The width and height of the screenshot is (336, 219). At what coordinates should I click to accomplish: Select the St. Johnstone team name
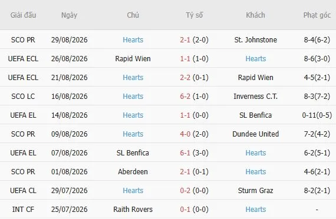tap(255, 40)
